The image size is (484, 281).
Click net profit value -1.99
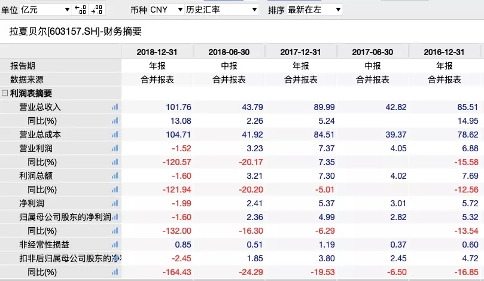181,203
